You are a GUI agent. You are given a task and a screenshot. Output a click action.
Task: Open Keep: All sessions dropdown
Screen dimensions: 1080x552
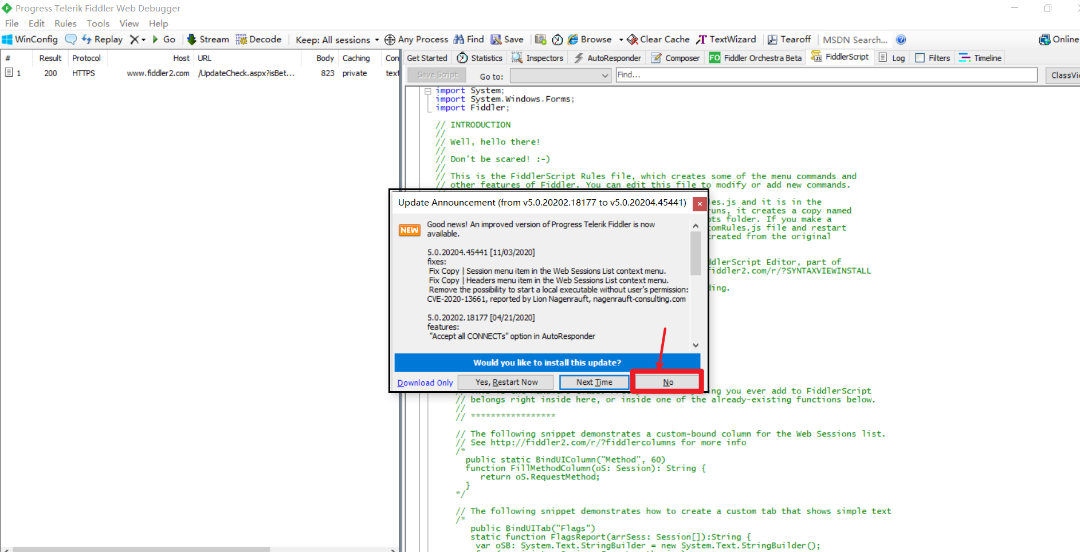click(x=337, y=40)
